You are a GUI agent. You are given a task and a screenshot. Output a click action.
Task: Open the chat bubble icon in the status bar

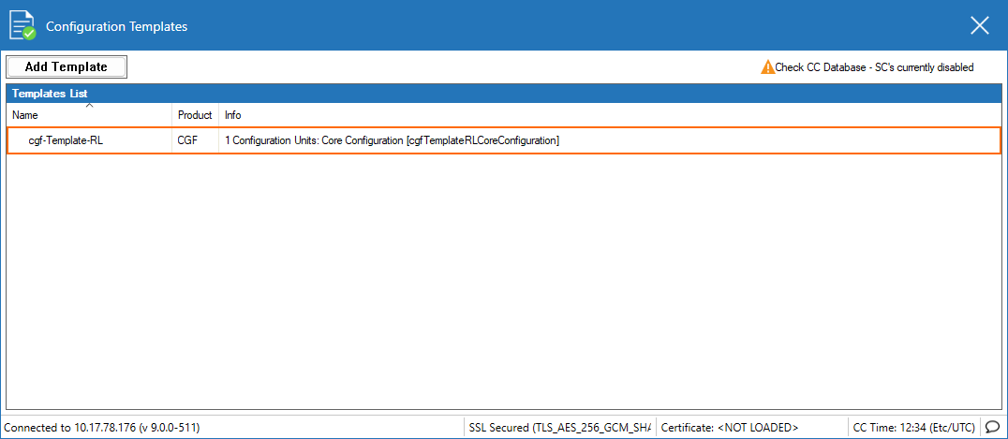992,427
